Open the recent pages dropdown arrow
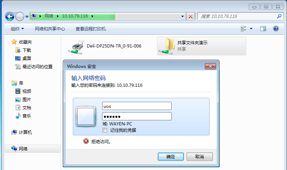 pyautogui.click(x=27, y=17)
